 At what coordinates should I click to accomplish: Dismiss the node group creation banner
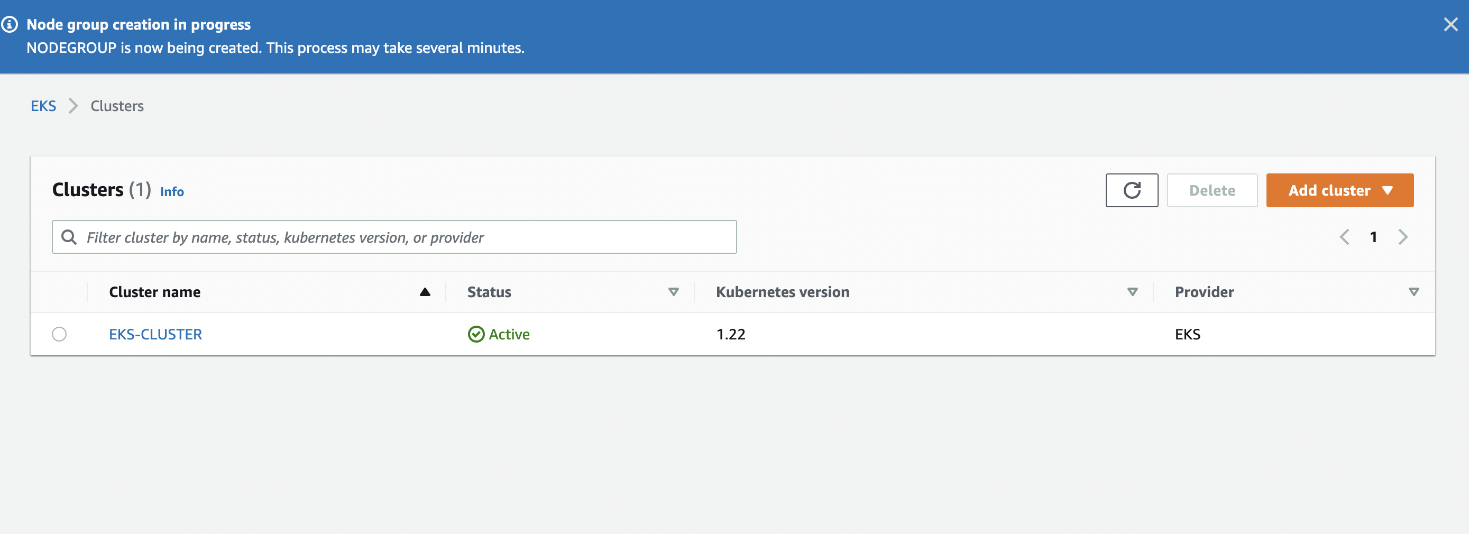pyautogui.click(x=1450, y=24)
